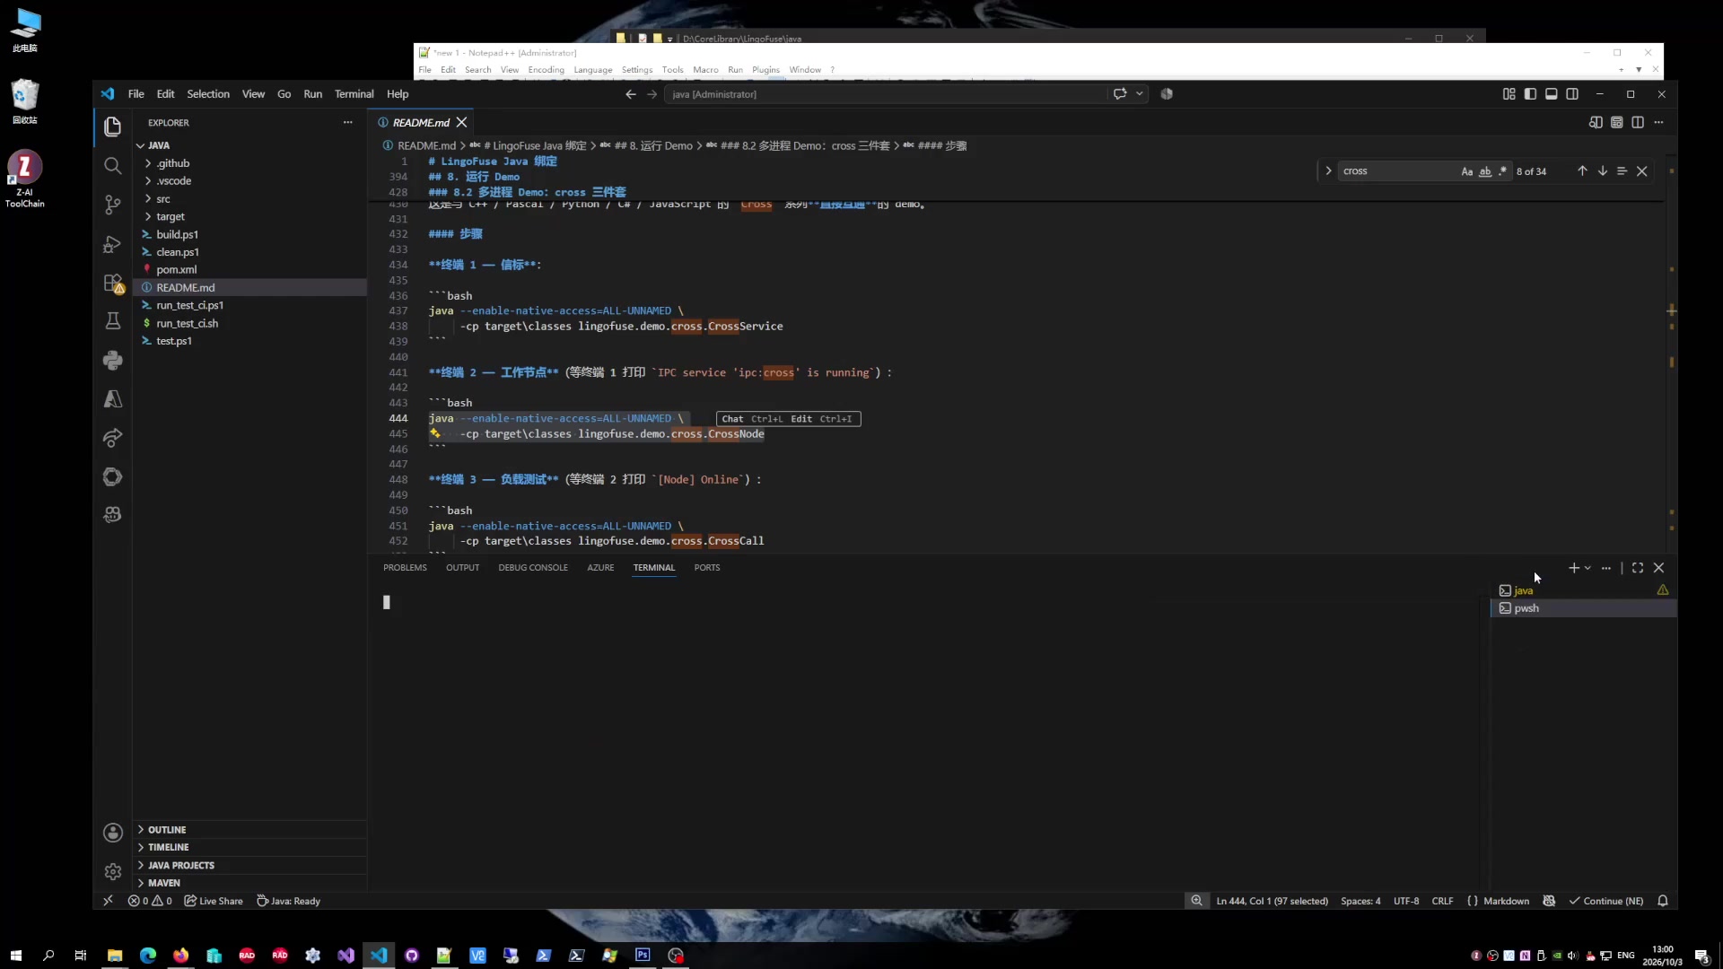This screenshot has height=969, width=1723.
Task: Open the Testing flask view
Action: coord(112,321)
